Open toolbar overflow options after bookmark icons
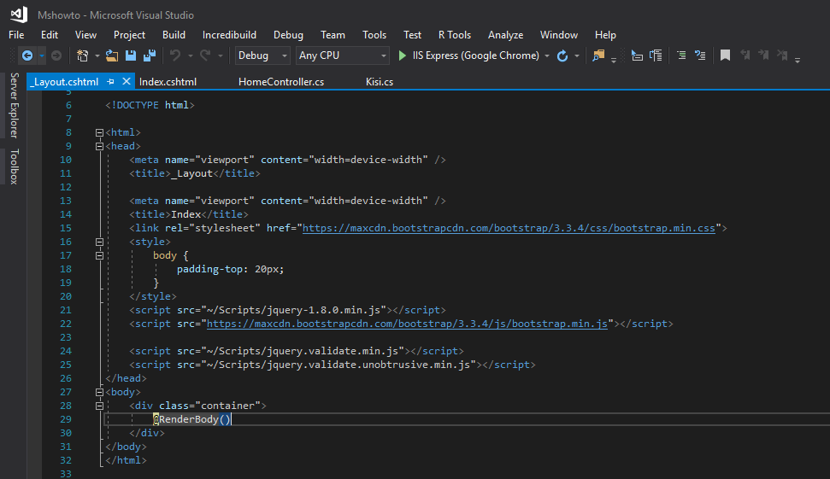The height and width of the screenshot is (479, 830). point(798,61)
